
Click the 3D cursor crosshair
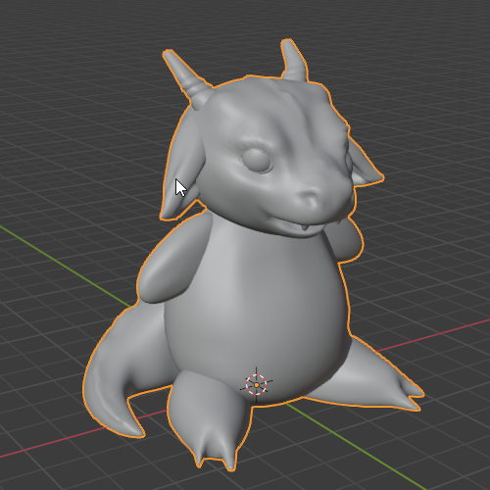click(257, 385)
